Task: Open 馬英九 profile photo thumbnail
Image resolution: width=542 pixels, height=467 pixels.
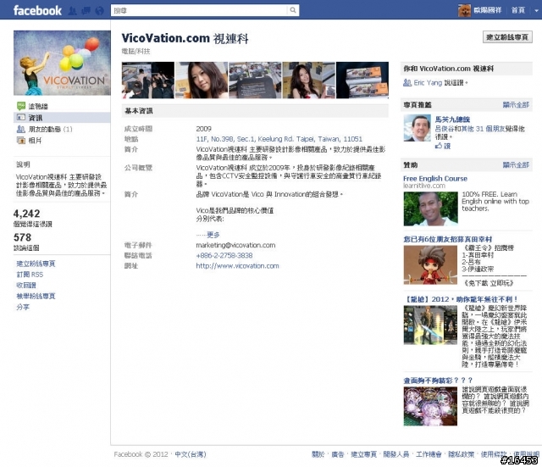Action: point(418,128)
